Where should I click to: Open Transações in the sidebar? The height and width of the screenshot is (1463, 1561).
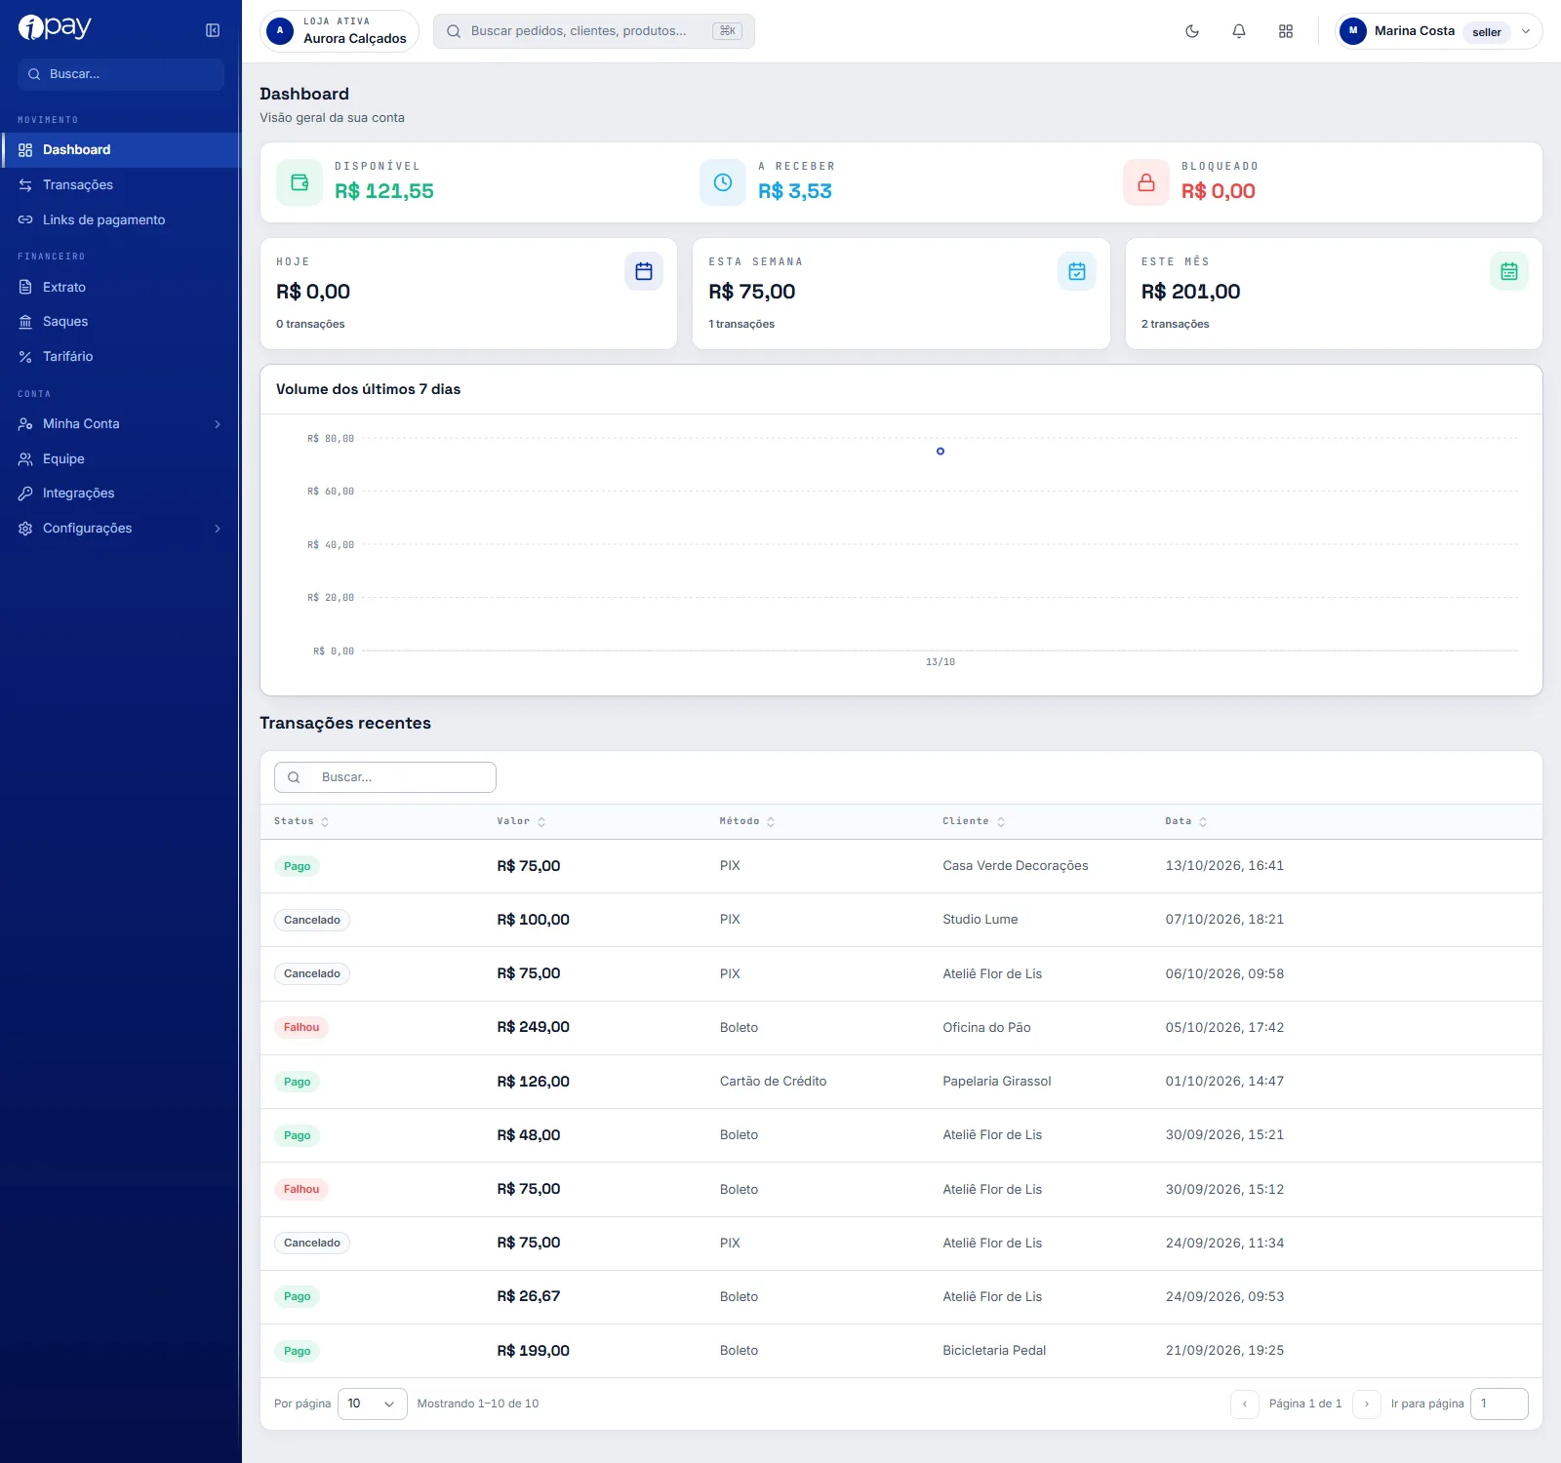pos(121,185)
